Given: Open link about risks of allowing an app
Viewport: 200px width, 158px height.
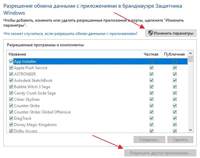Looking at the screenshot, I should point(70,34).
